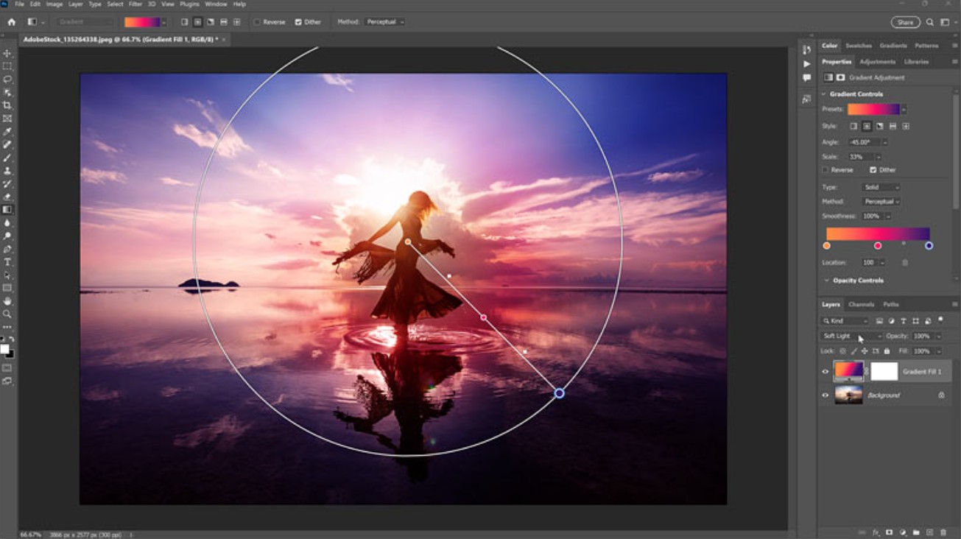The height and width of the screenshot is (539, 961).
Task: Switch to the Channels tab
Action: click(x=861, y=305)
